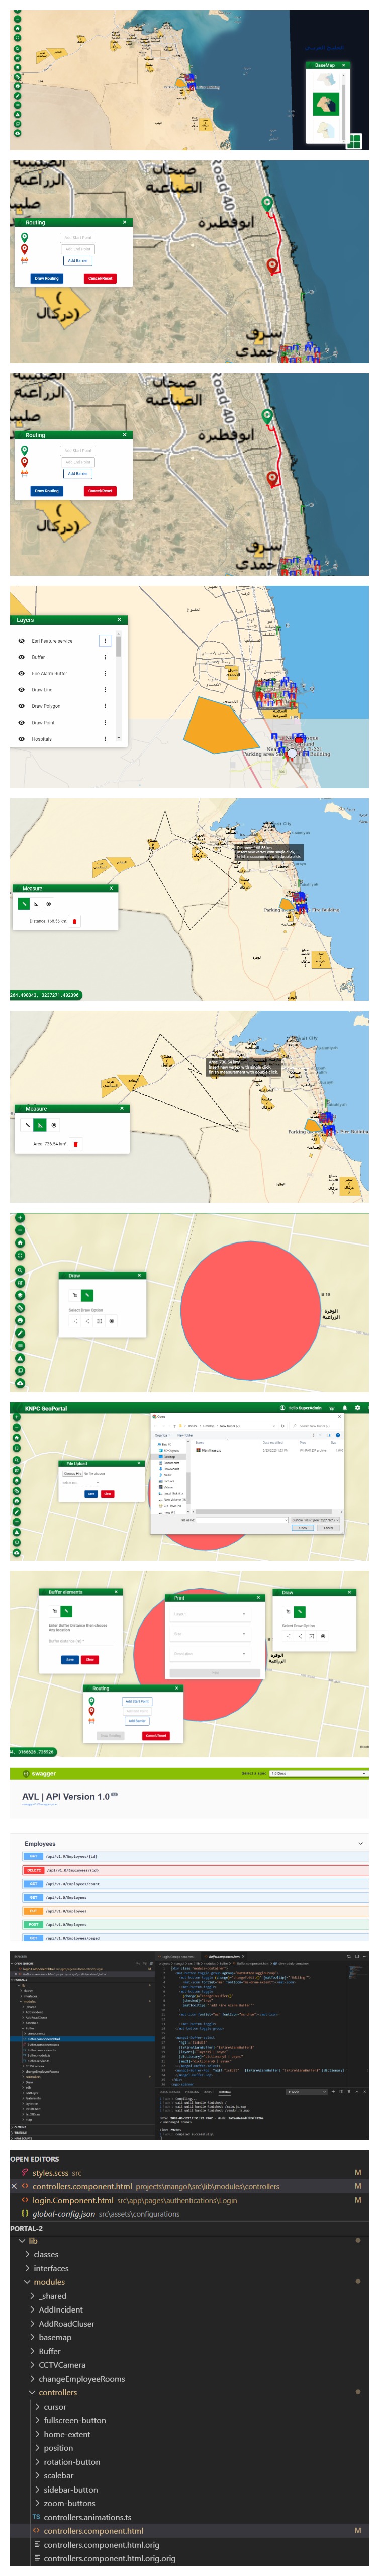Viewport: 379px width, 2576px height.
Task: Toggle the Hospitals layer eye icon
Action: pos(21,739)
